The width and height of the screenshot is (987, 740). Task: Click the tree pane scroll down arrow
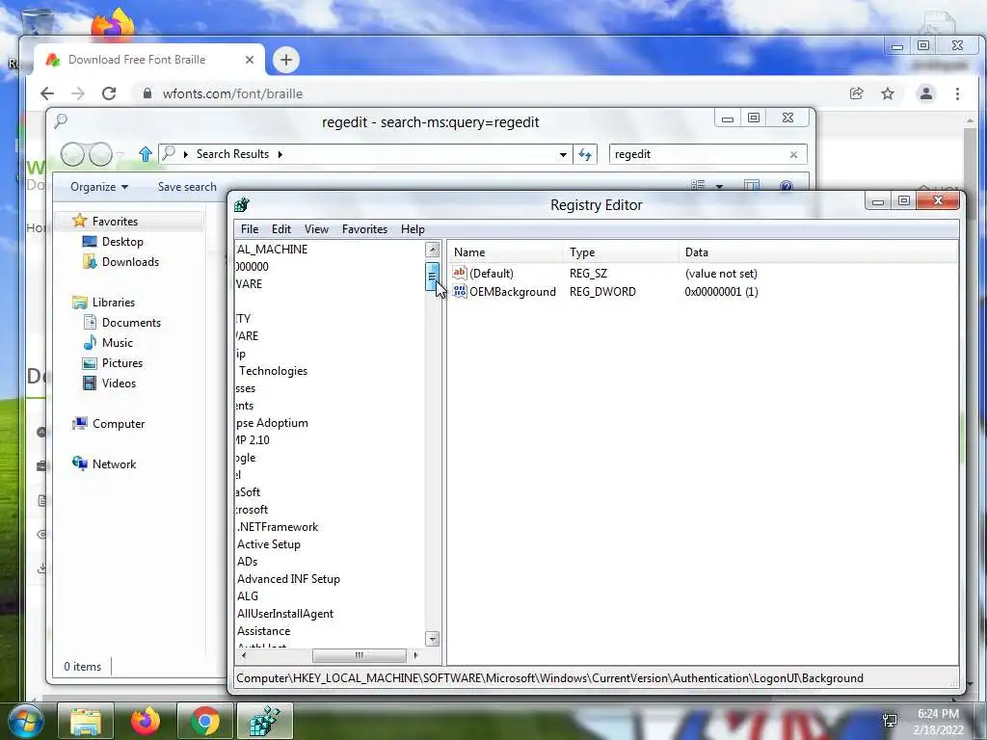[433, 639]
